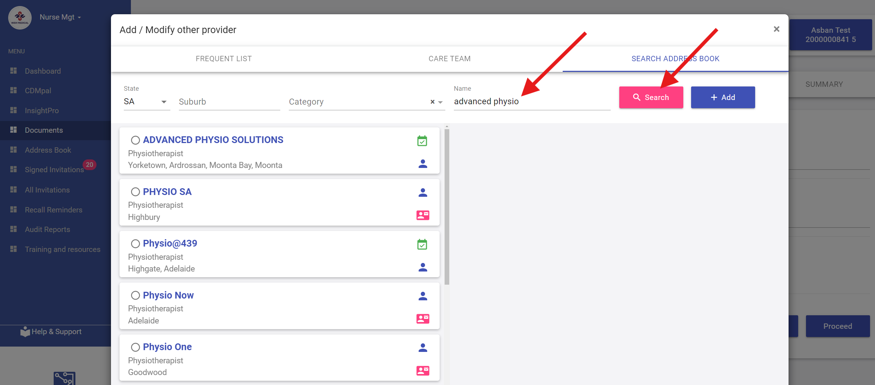Click the Suburb input field

click(x=229, y=102)
